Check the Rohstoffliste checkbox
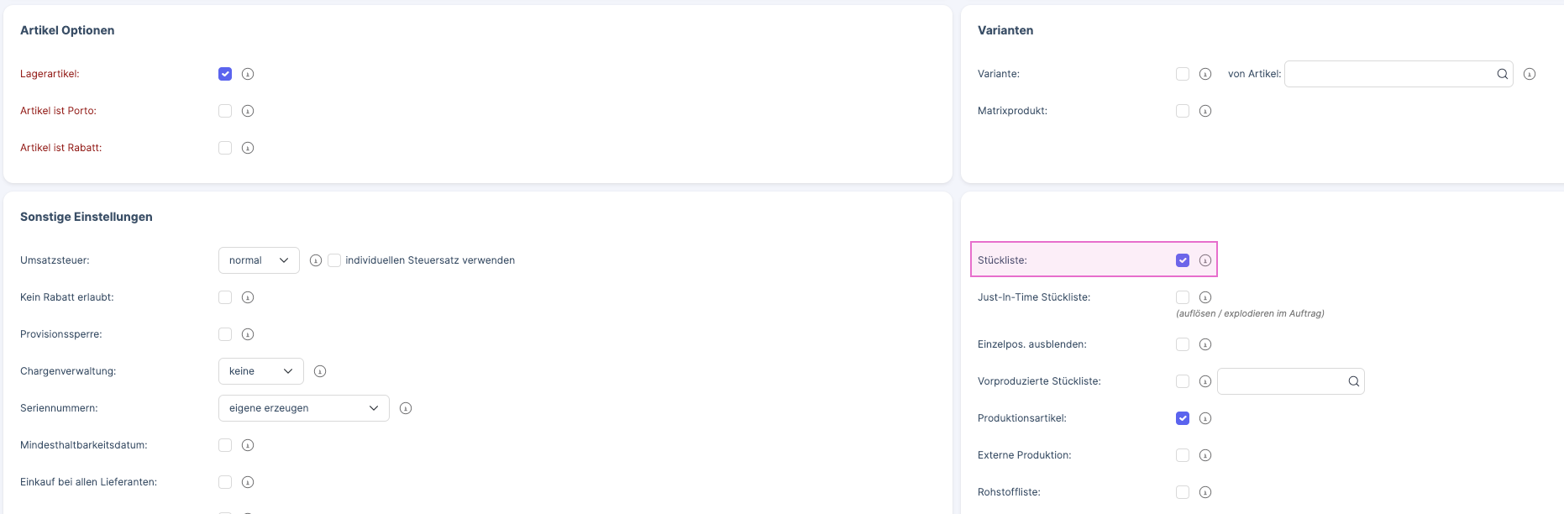 tap(1183, 492)
